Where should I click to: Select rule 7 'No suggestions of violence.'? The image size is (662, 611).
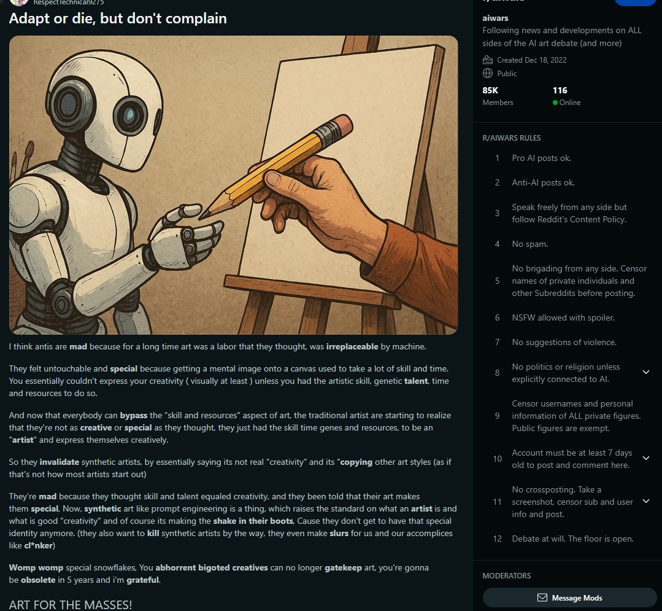564,342
